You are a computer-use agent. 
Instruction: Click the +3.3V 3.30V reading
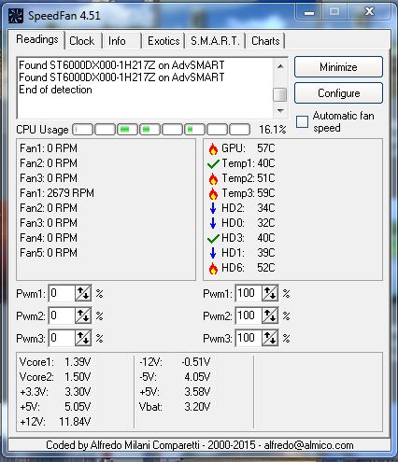[x=55, y=392]
